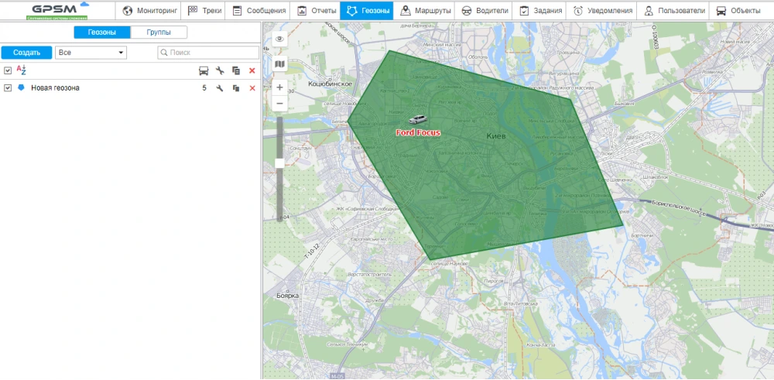Image resolution: width=774 pixels, height=380 pixels.
Task: Click the A-Z sort icon
Action: pos(22,70)
